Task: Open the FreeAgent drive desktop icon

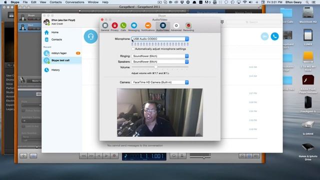Action: (308, 102)
